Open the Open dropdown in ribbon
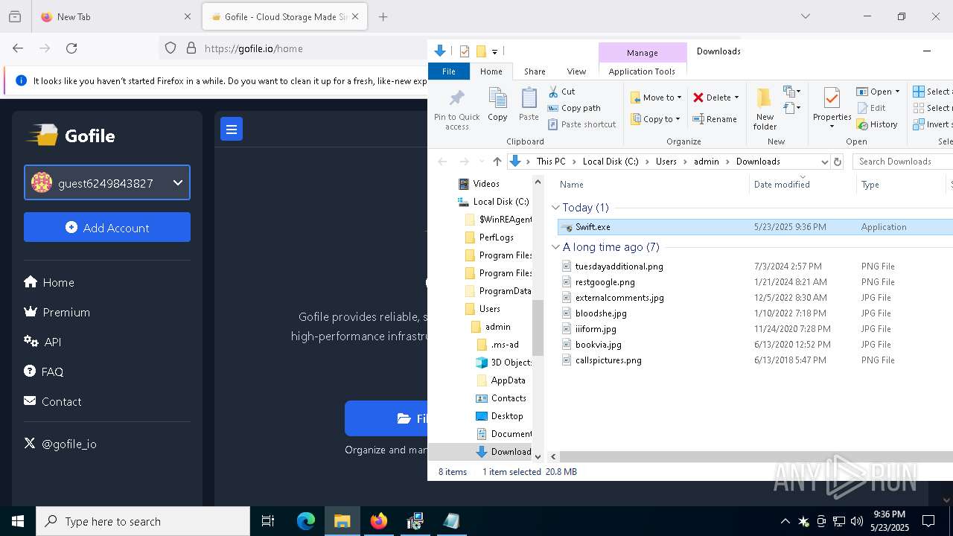Image resolution: width=953 pixels, height=536 pixels. pos(878,92)
